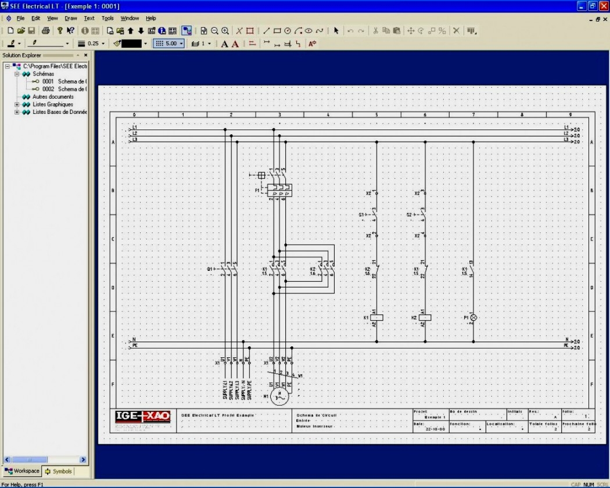The image size is (610, 488).
Task: Select the Line drawing tool
Action: tap(267, 30)
